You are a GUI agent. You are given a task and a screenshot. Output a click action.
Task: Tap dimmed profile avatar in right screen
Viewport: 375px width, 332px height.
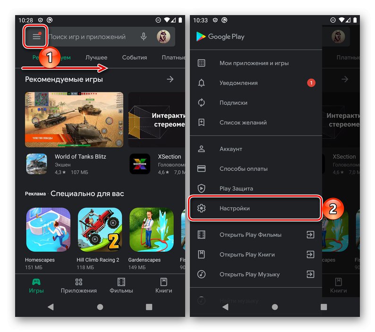point(338,36)
